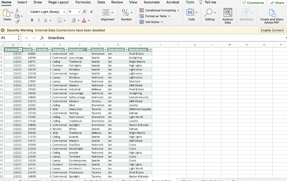This screenshot has width=287, height=181.
Task: Increase font size with large A icon
Action: pos(85,12)
